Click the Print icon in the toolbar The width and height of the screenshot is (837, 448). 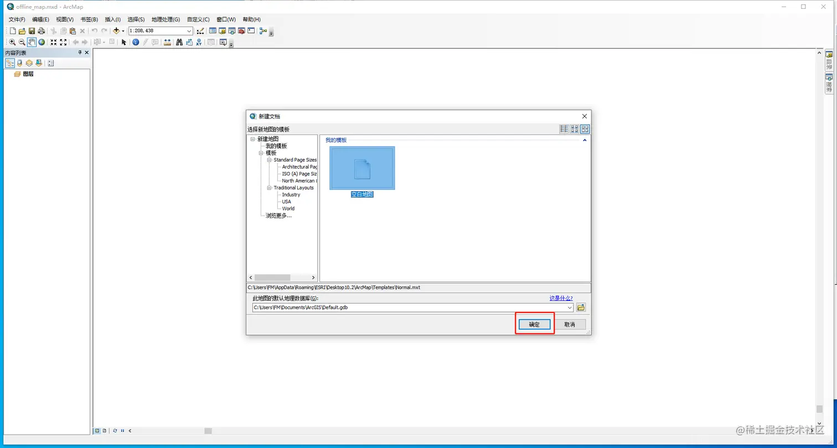41,31
